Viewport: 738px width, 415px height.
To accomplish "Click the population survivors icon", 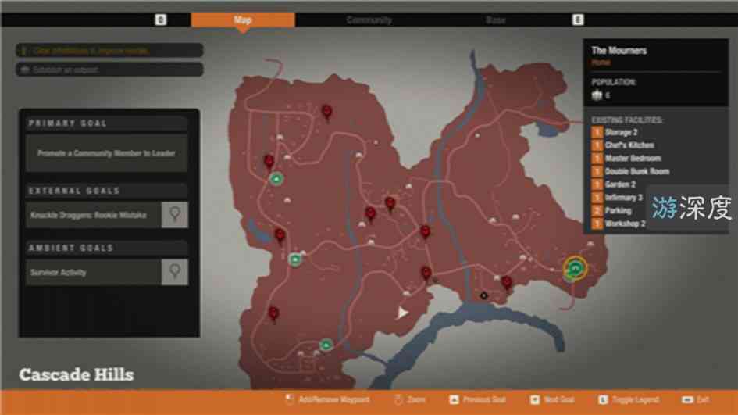I will [597, 95].
